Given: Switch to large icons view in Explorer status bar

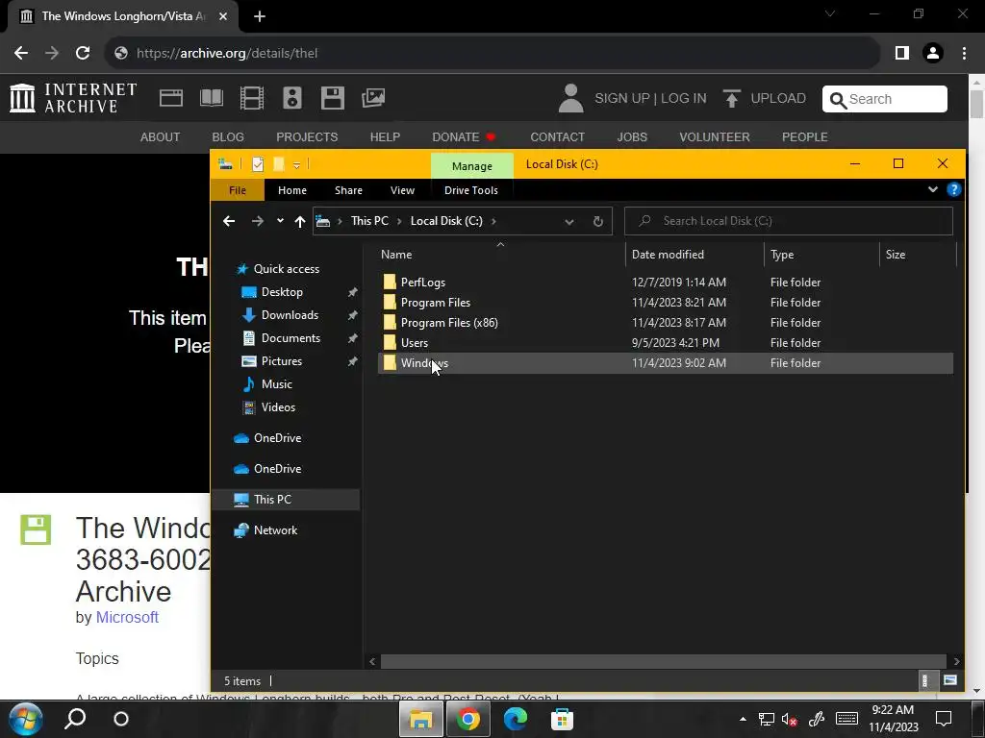Looking at the screenshot, I should [949, 681].
